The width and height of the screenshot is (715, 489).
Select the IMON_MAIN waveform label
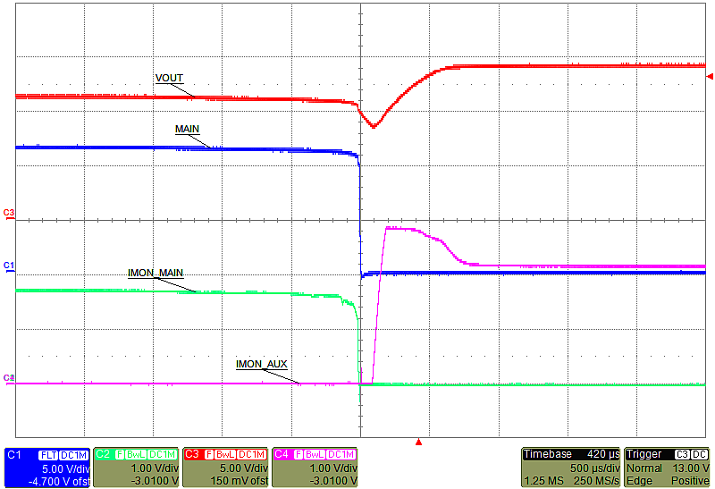tap(156, 273)
